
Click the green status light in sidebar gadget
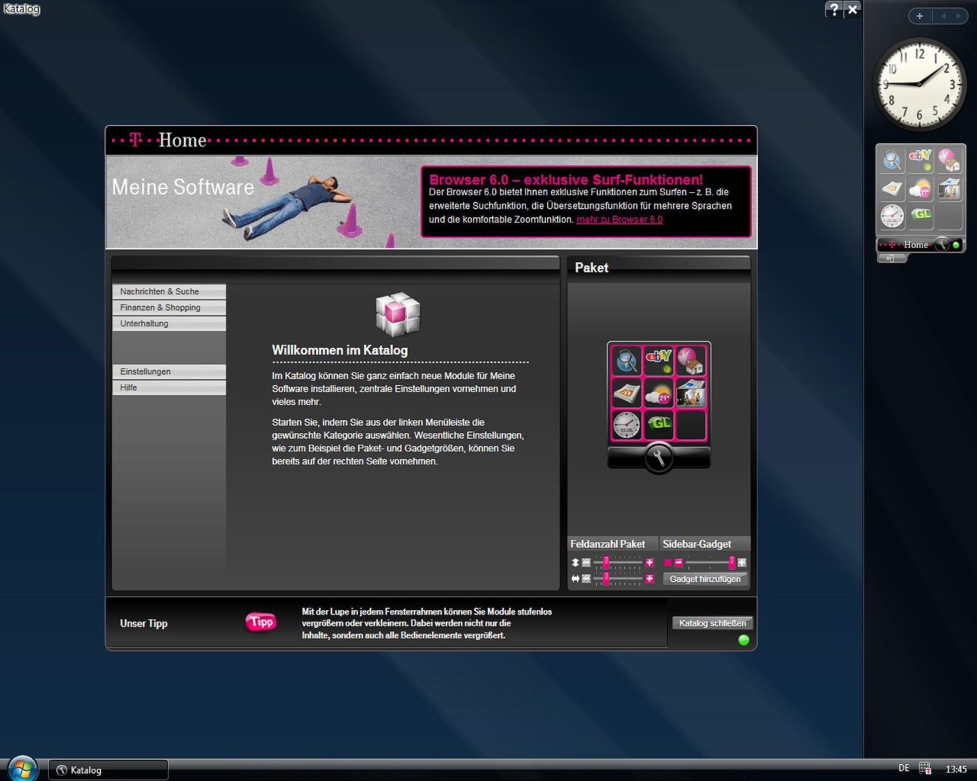coord(956,245)
